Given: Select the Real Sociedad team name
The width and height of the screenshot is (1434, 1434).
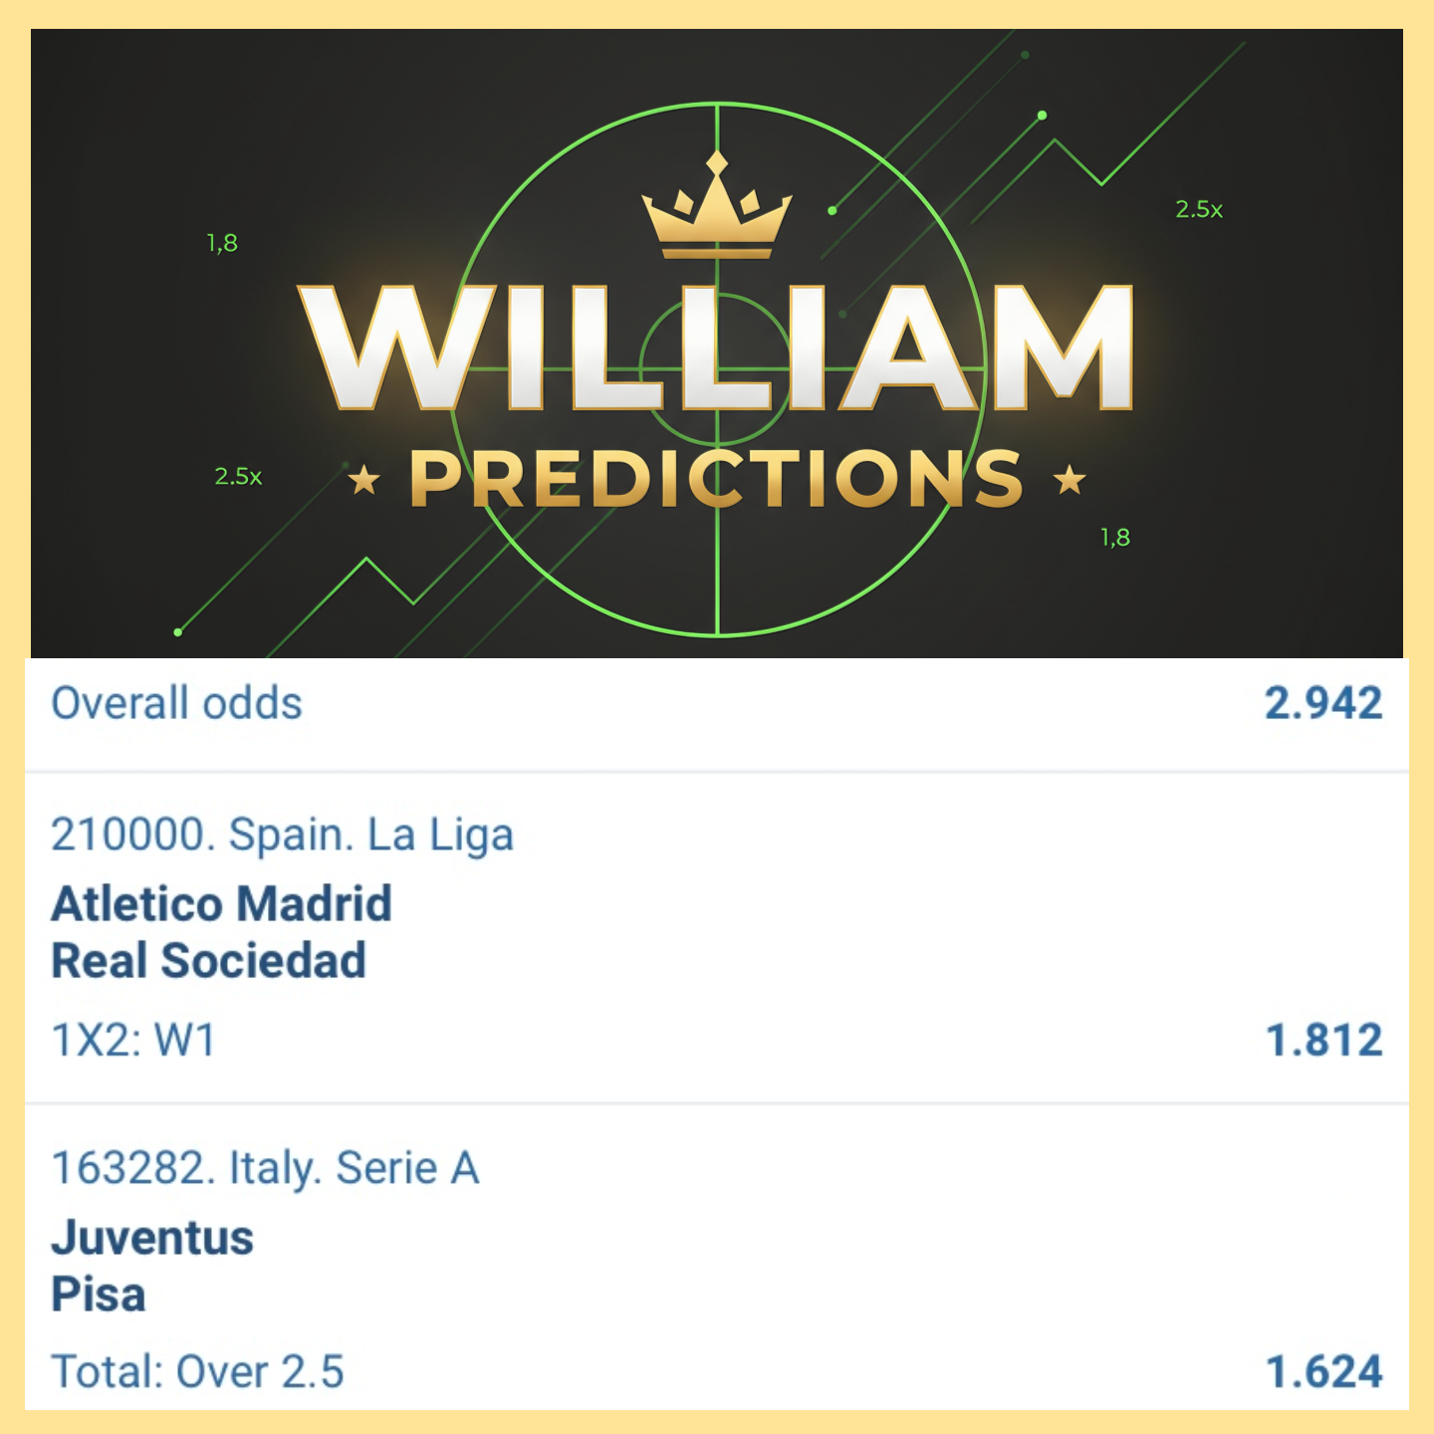Looking at the screenshot, I should click(208, 961).
